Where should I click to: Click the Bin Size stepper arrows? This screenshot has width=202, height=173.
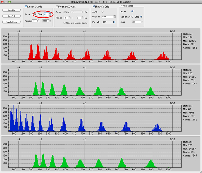pos(50,14)
